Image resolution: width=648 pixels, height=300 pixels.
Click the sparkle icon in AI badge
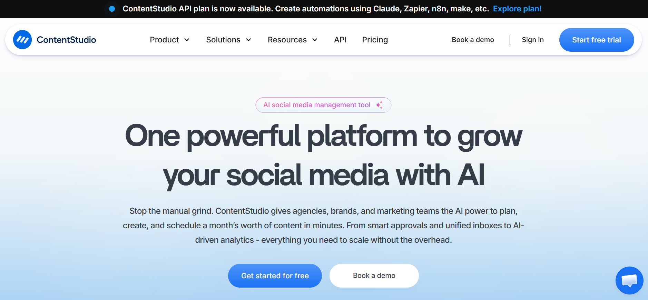(379, 105)
